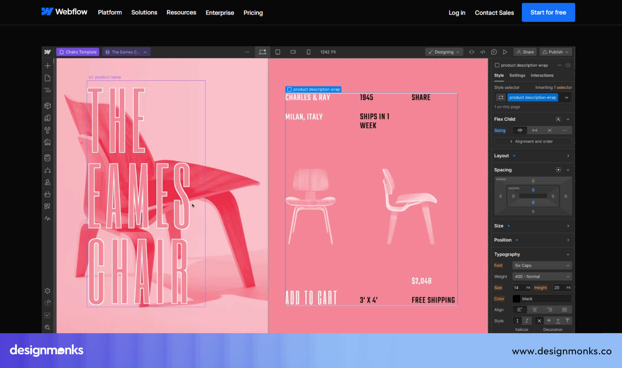Open the comments bubble icon in toolbar
Viewport: 622px width, 368px height.
(494, 52)
